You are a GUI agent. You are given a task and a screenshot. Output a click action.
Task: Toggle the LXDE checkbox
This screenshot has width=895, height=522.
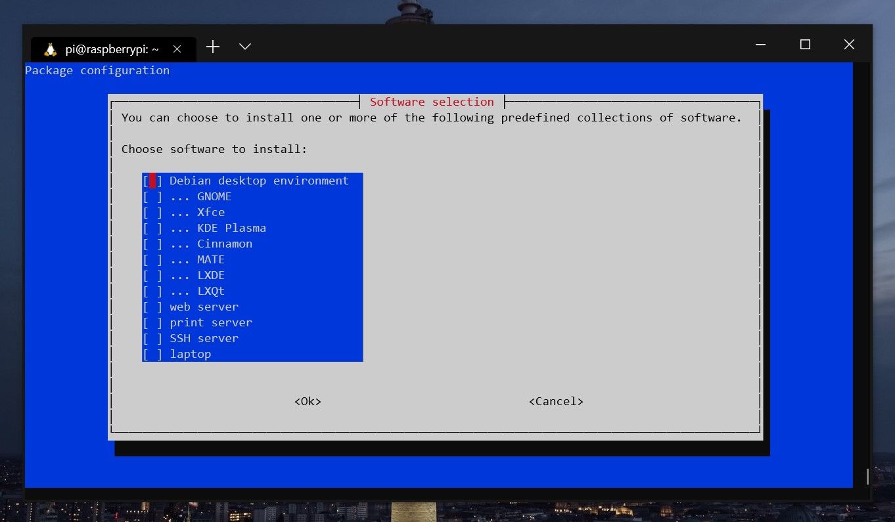pos(152,275)
